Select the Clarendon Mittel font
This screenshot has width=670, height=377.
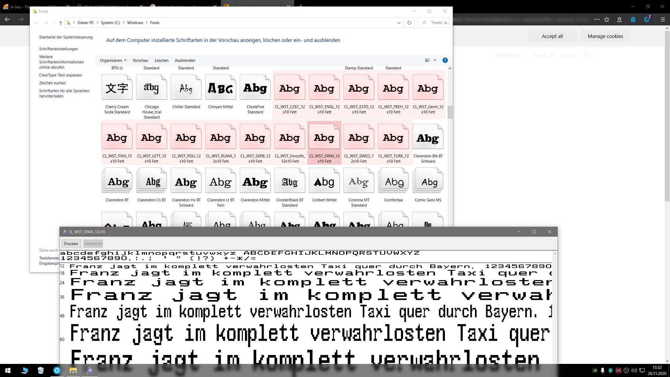point(255,181)
